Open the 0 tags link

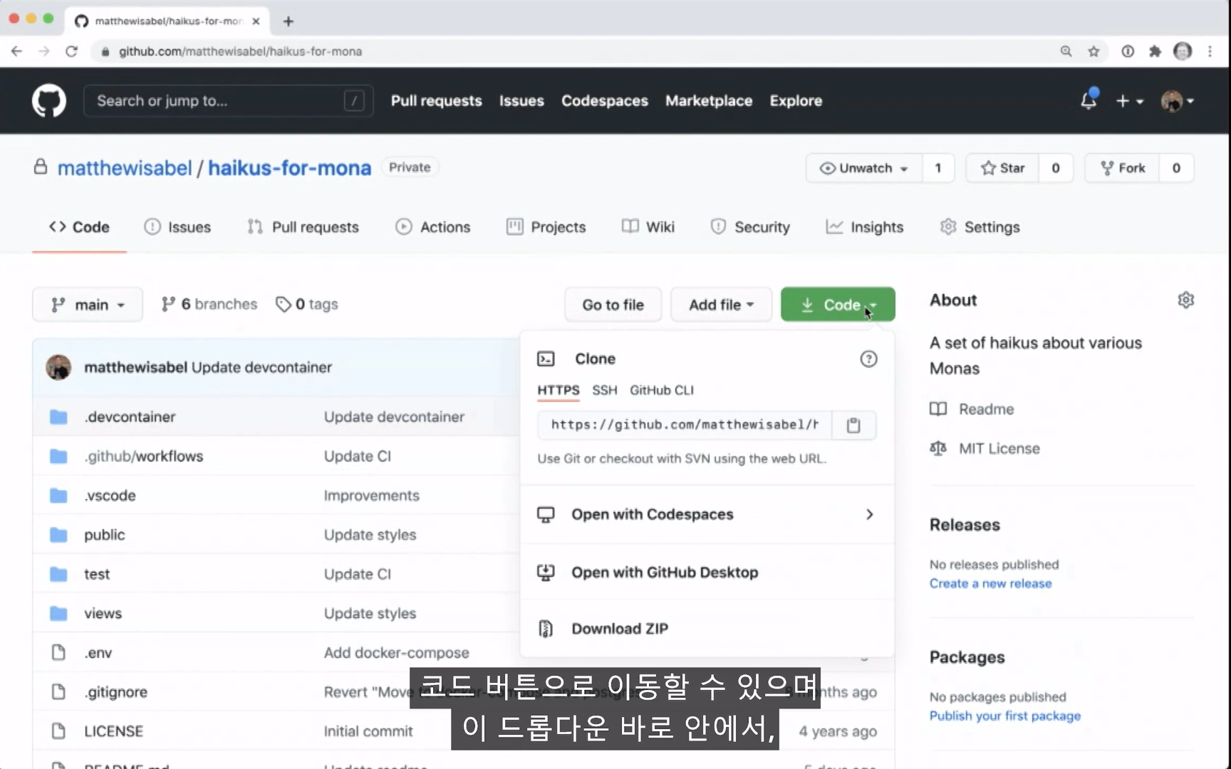tap(307, 305)
